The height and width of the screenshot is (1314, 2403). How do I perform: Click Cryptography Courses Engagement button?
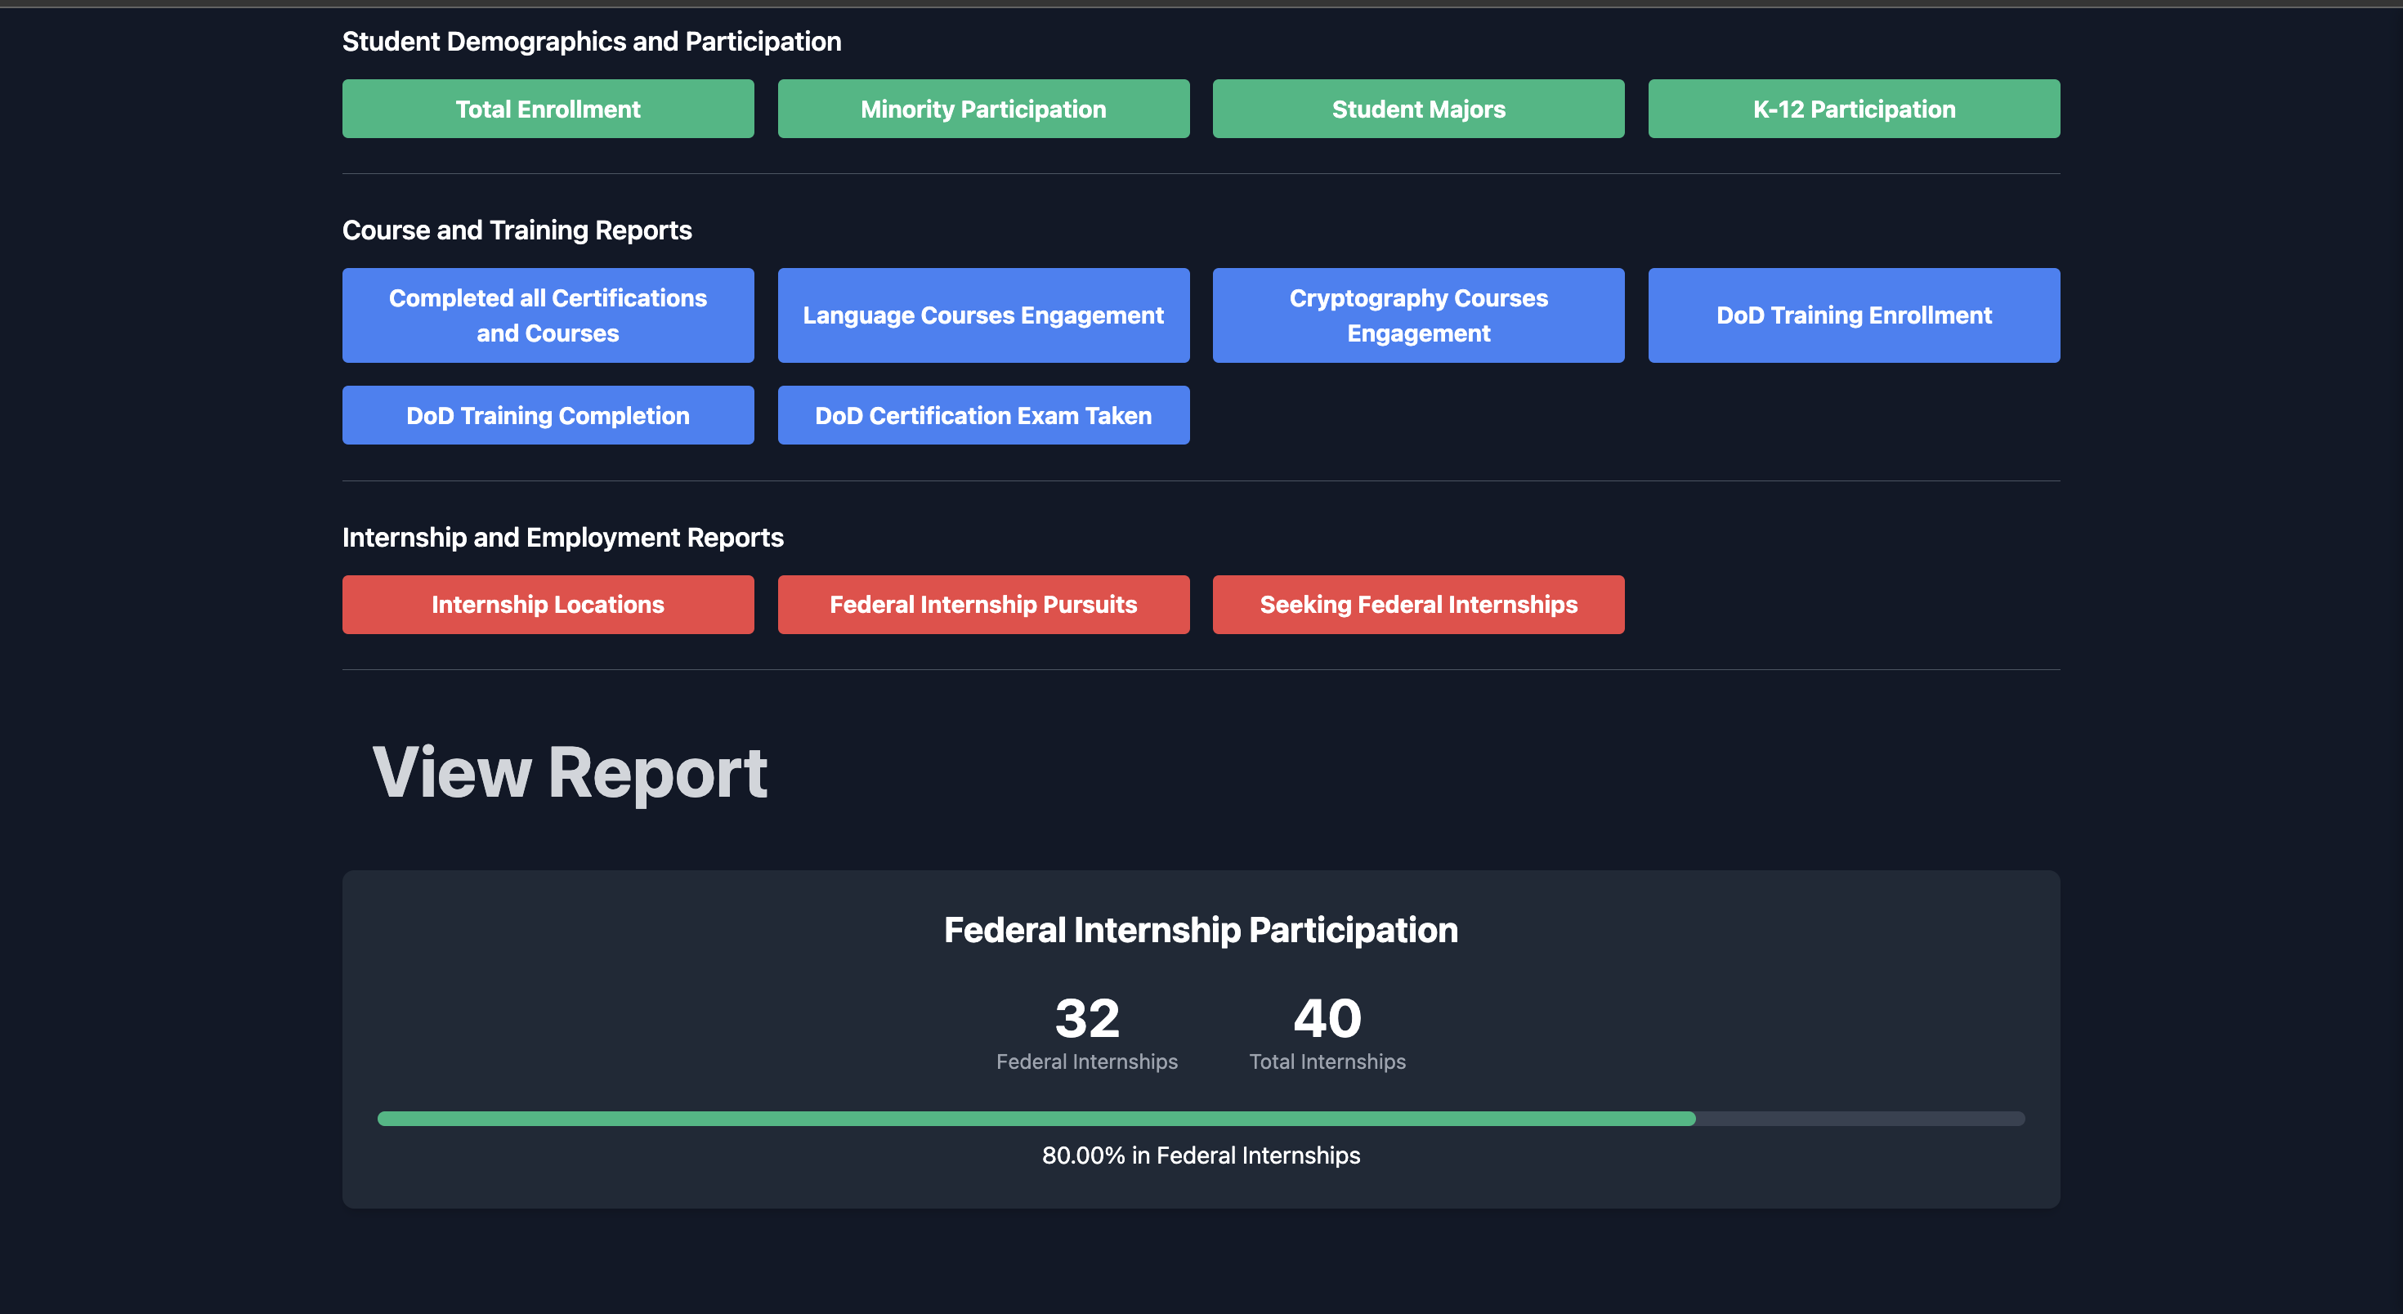1418,315
